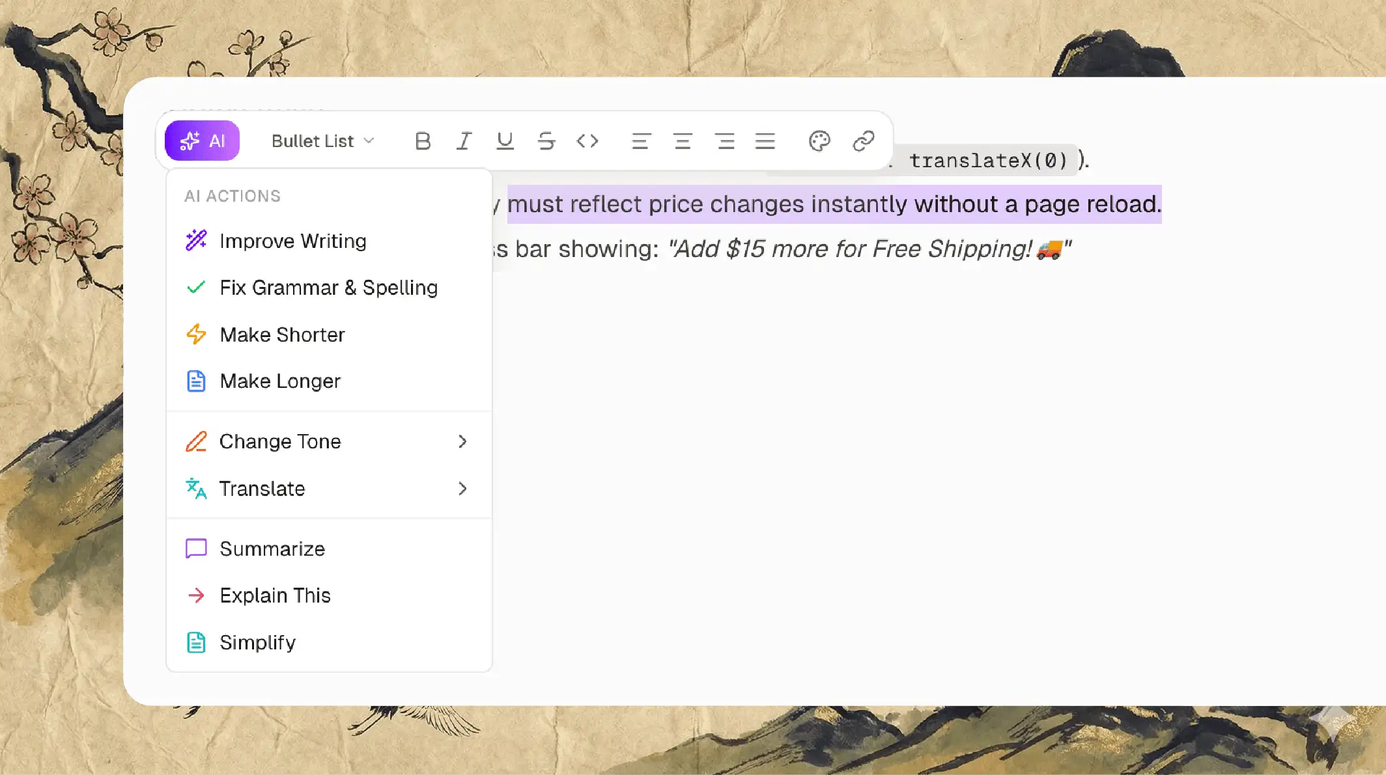This screenshot has width=1386, height=775.
Task: Run the Summarize AI action
Action: tap(272, 549)
